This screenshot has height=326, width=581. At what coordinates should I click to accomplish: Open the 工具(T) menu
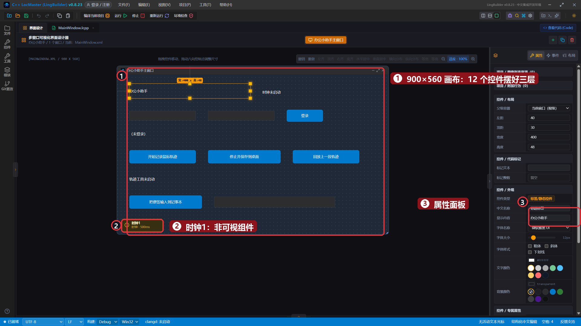[x=205, y=5]
